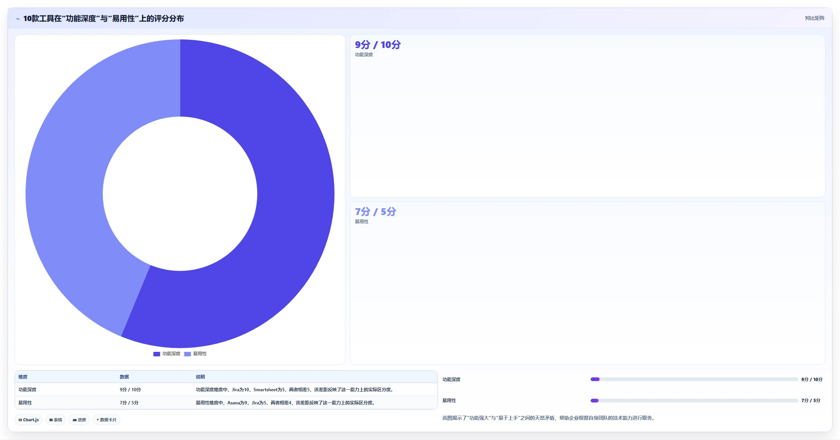
Task: Click the 对比矩阵 label in the header
Action: point(814,18)
